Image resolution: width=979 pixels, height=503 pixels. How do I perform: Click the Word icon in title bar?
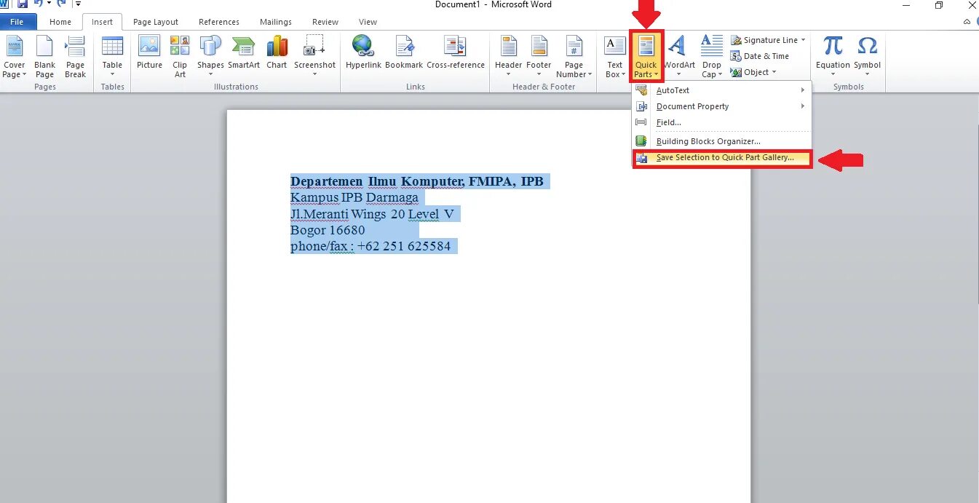4,4
